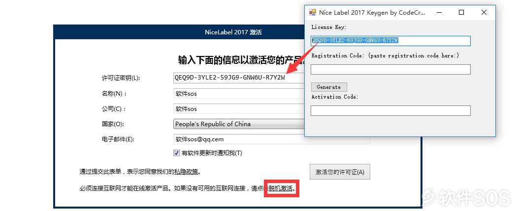Click the Nice Label 2017 Keygen title text

point(372,12)
